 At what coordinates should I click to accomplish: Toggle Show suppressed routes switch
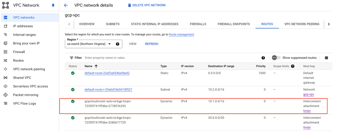coord(276,58)
